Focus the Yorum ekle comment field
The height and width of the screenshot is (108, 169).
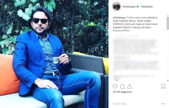[136, 104]
